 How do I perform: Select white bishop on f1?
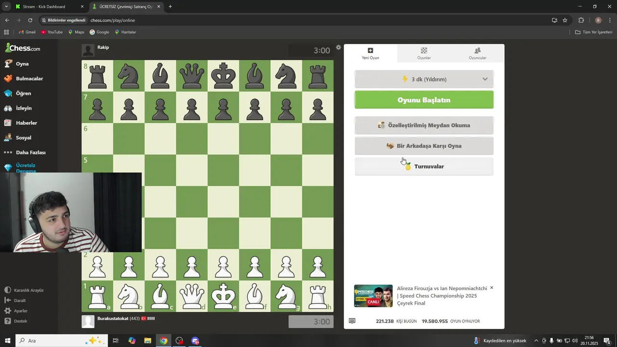coord(255,296)
